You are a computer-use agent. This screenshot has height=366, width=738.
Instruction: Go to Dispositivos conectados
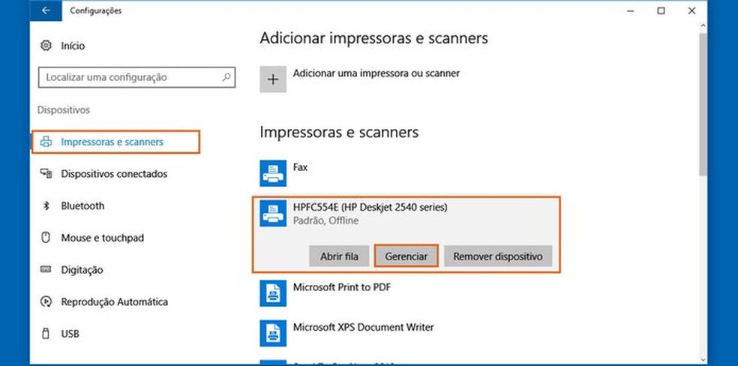pyautogui.click(x=113, y=174)
